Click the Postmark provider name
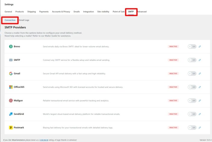 click(x=19, y=128)
